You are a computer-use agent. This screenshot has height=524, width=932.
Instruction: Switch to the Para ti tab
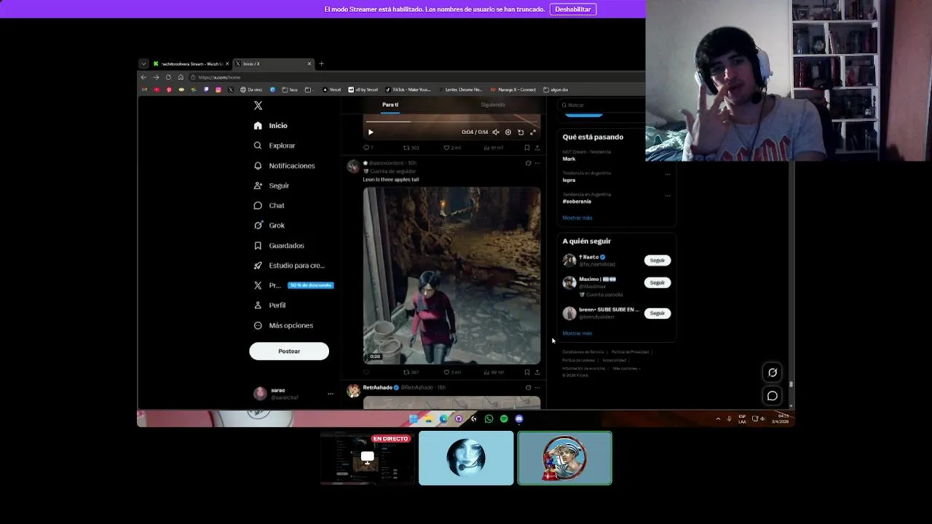390,105
